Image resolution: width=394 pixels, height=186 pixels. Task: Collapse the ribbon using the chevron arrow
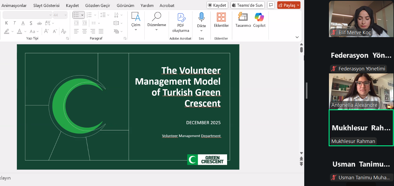(x=297, y=37)
